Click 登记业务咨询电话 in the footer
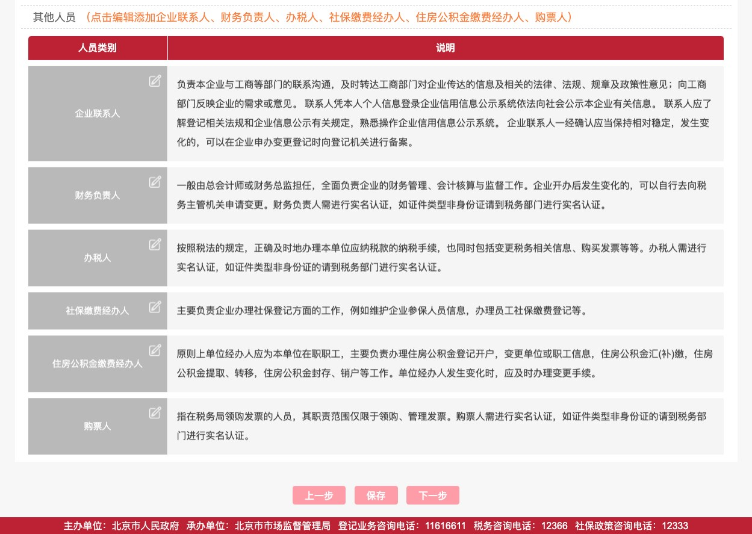The width and height of the screenshot is (752, 534). click(402, 526)
